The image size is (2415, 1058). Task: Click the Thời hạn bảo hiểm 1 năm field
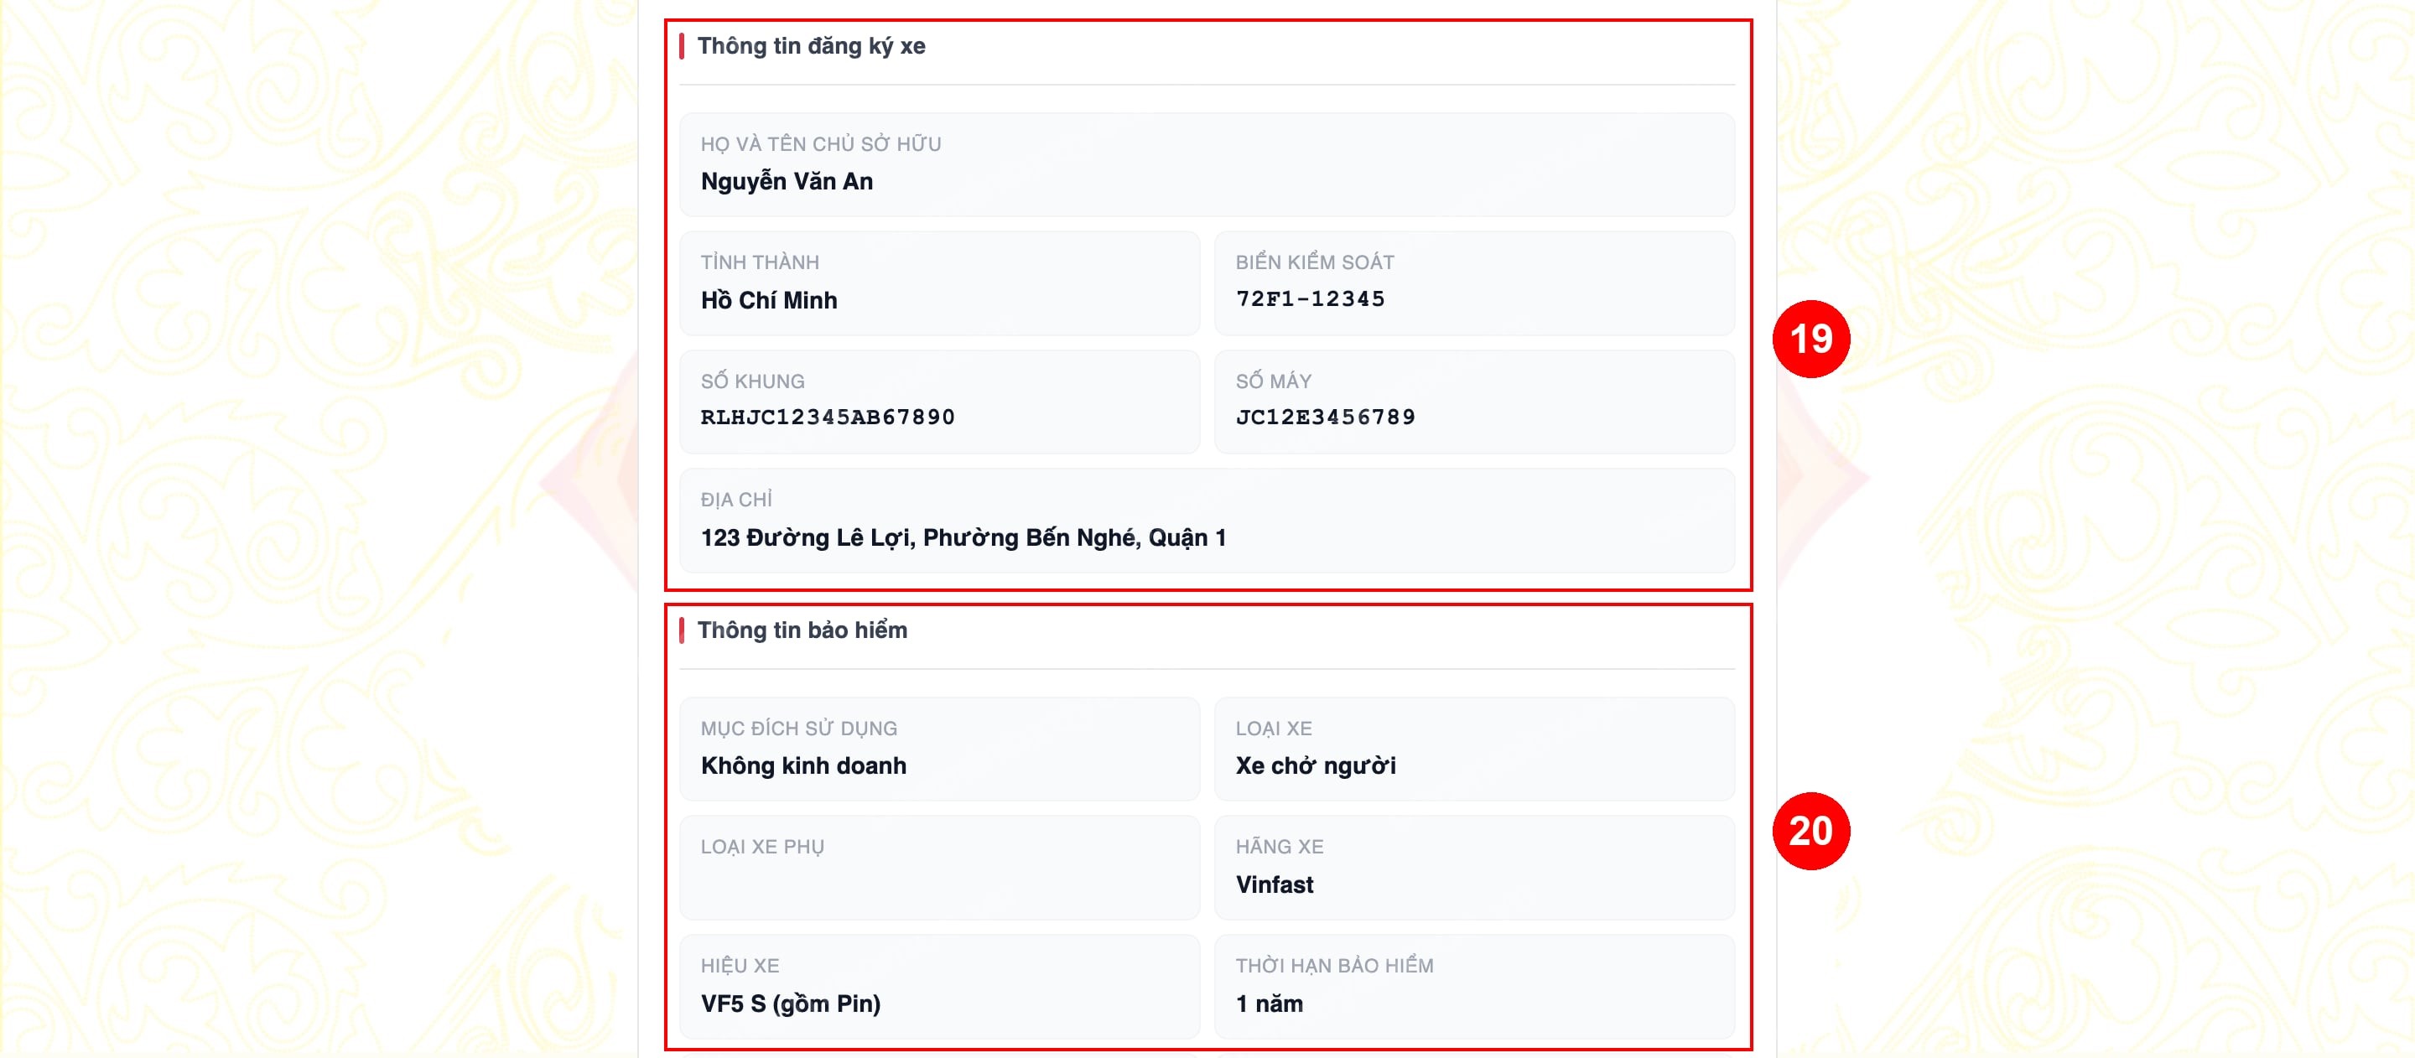point(1474,986)
